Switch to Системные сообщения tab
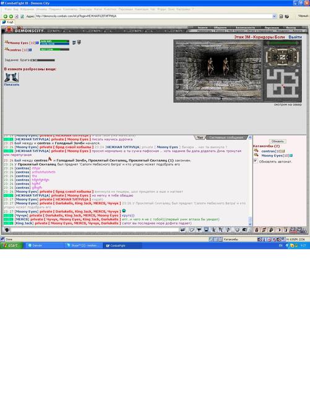The width and height of the screenshot is (310, 397). click(x=226, y=138)
